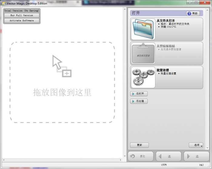Minimize the Vector Magic window
The width and height of the screenshot is (212, 169).
[190, 2]
